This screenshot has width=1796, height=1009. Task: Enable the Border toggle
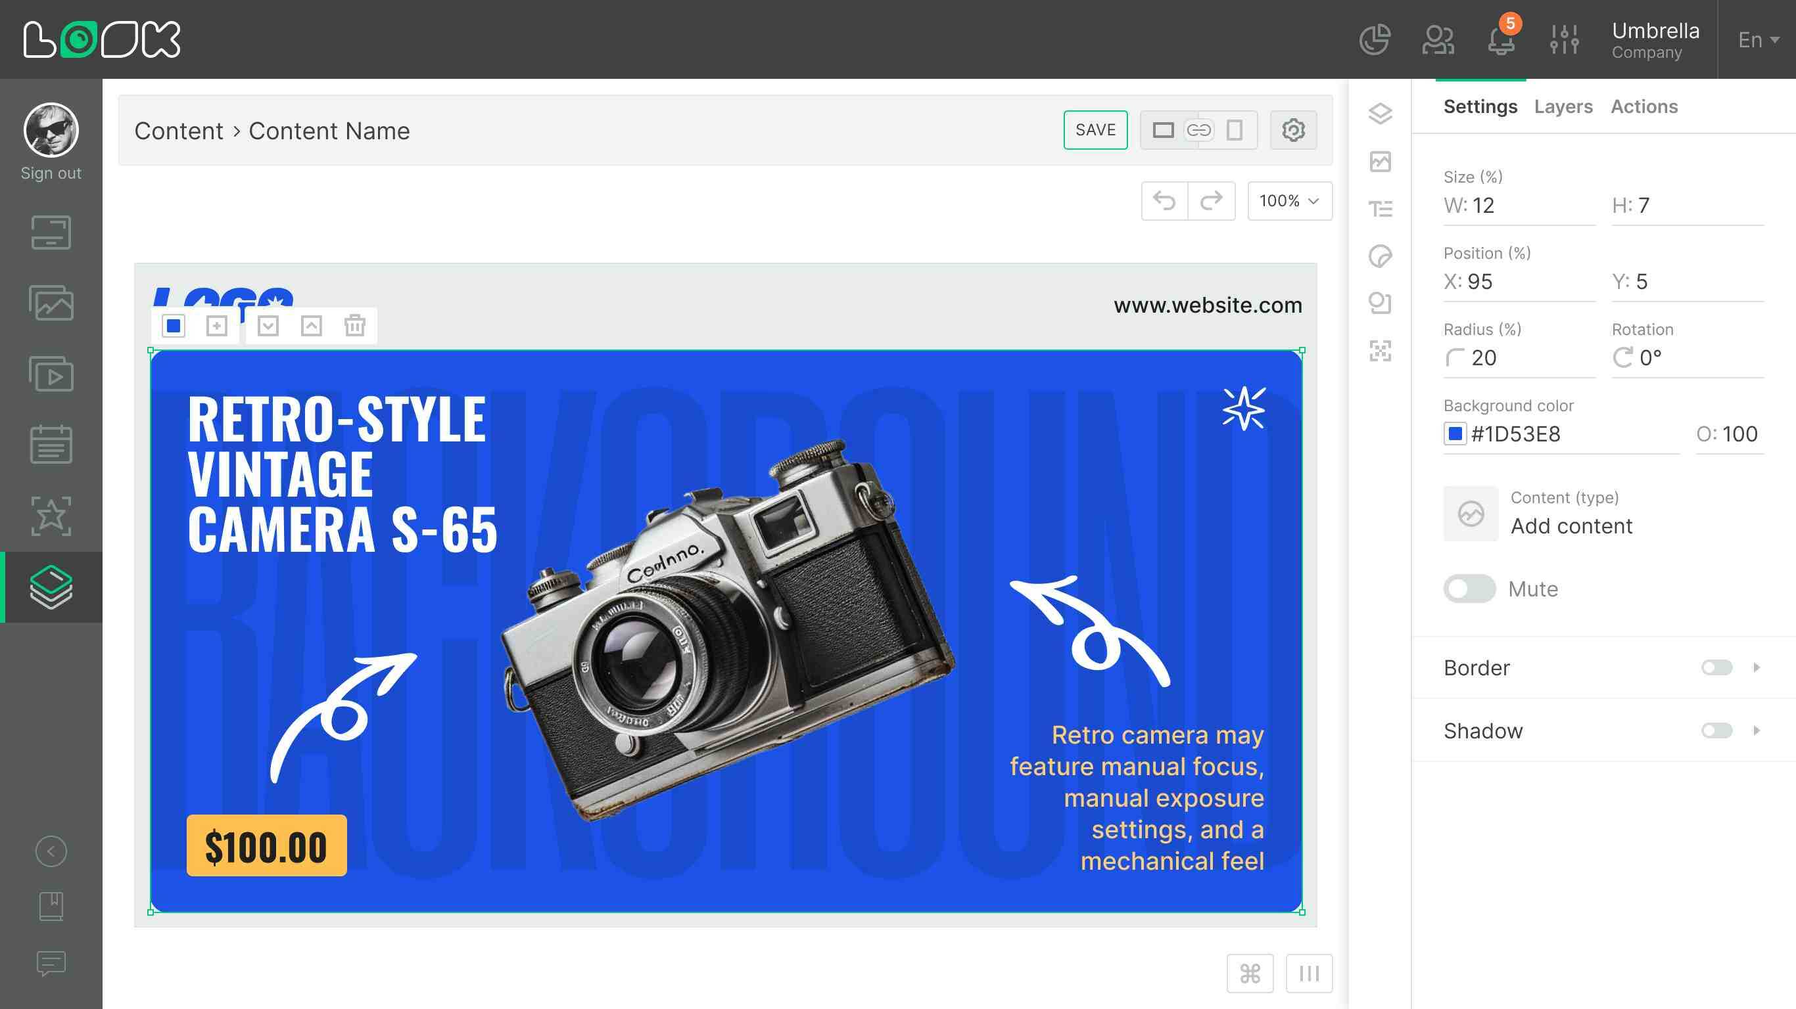(x=1716, y=667)
